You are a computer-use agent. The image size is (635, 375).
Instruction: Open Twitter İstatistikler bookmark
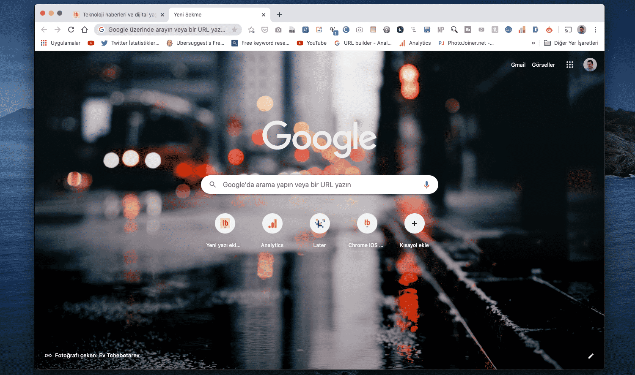point(130,43)
